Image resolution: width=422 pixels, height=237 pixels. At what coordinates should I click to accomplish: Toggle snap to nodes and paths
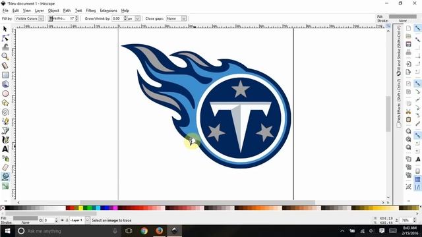pos(417,84)
